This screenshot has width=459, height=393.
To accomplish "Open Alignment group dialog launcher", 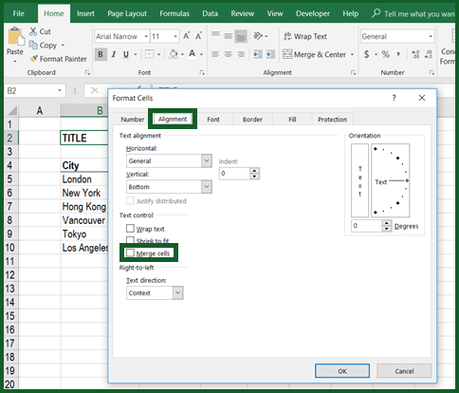I will (353, 73).
